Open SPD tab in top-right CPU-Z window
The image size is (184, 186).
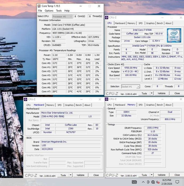click(140, 23)
